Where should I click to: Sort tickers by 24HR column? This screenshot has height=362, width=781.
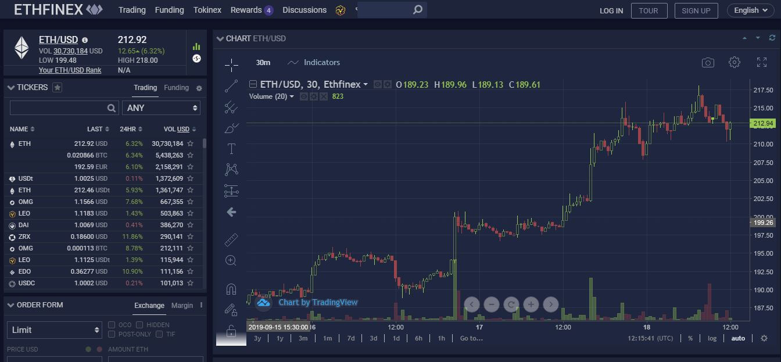point(130,129)
